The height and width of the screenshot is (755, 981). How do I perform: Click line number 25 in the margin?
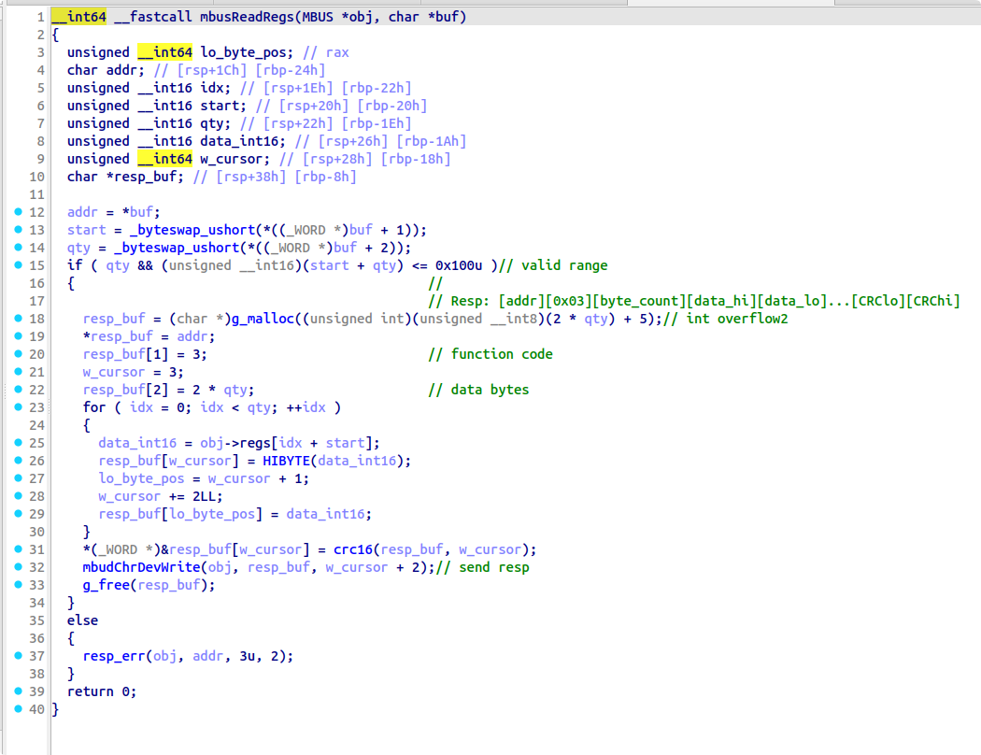point(37,442)
